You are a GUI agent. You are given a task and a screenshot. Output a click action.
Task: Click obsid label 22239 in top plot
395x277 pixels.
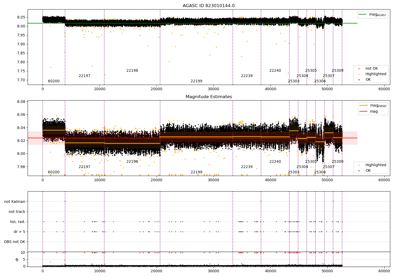pyautogui.click(x=247, y=76)
